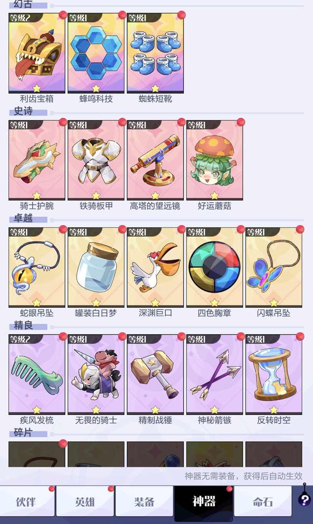Switch to the 英雄 tab
This screenshot has height=524, width=313.
85,501
